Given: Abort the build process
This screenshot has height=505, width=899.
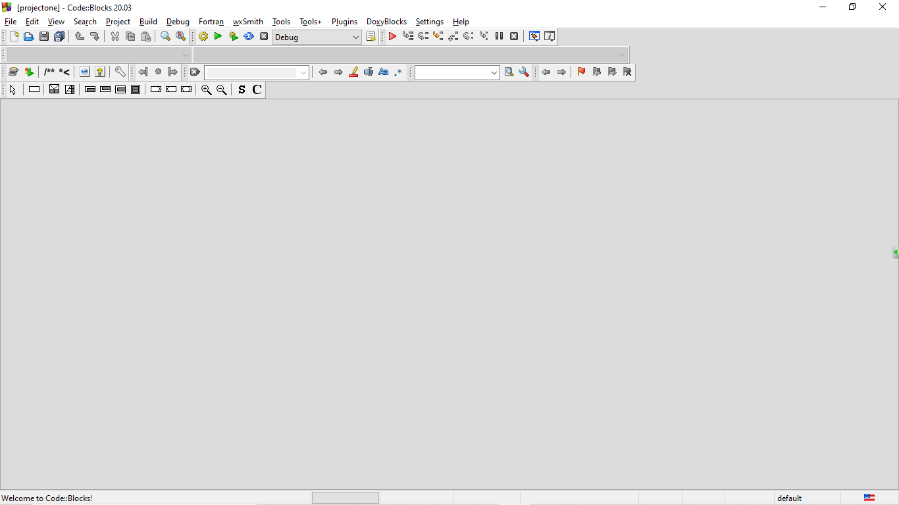Looking at the screenshot, I should [264, 37].
